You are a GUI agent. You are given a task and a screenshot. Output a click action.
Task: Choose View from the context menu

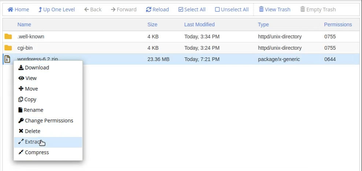click(48, 78)
